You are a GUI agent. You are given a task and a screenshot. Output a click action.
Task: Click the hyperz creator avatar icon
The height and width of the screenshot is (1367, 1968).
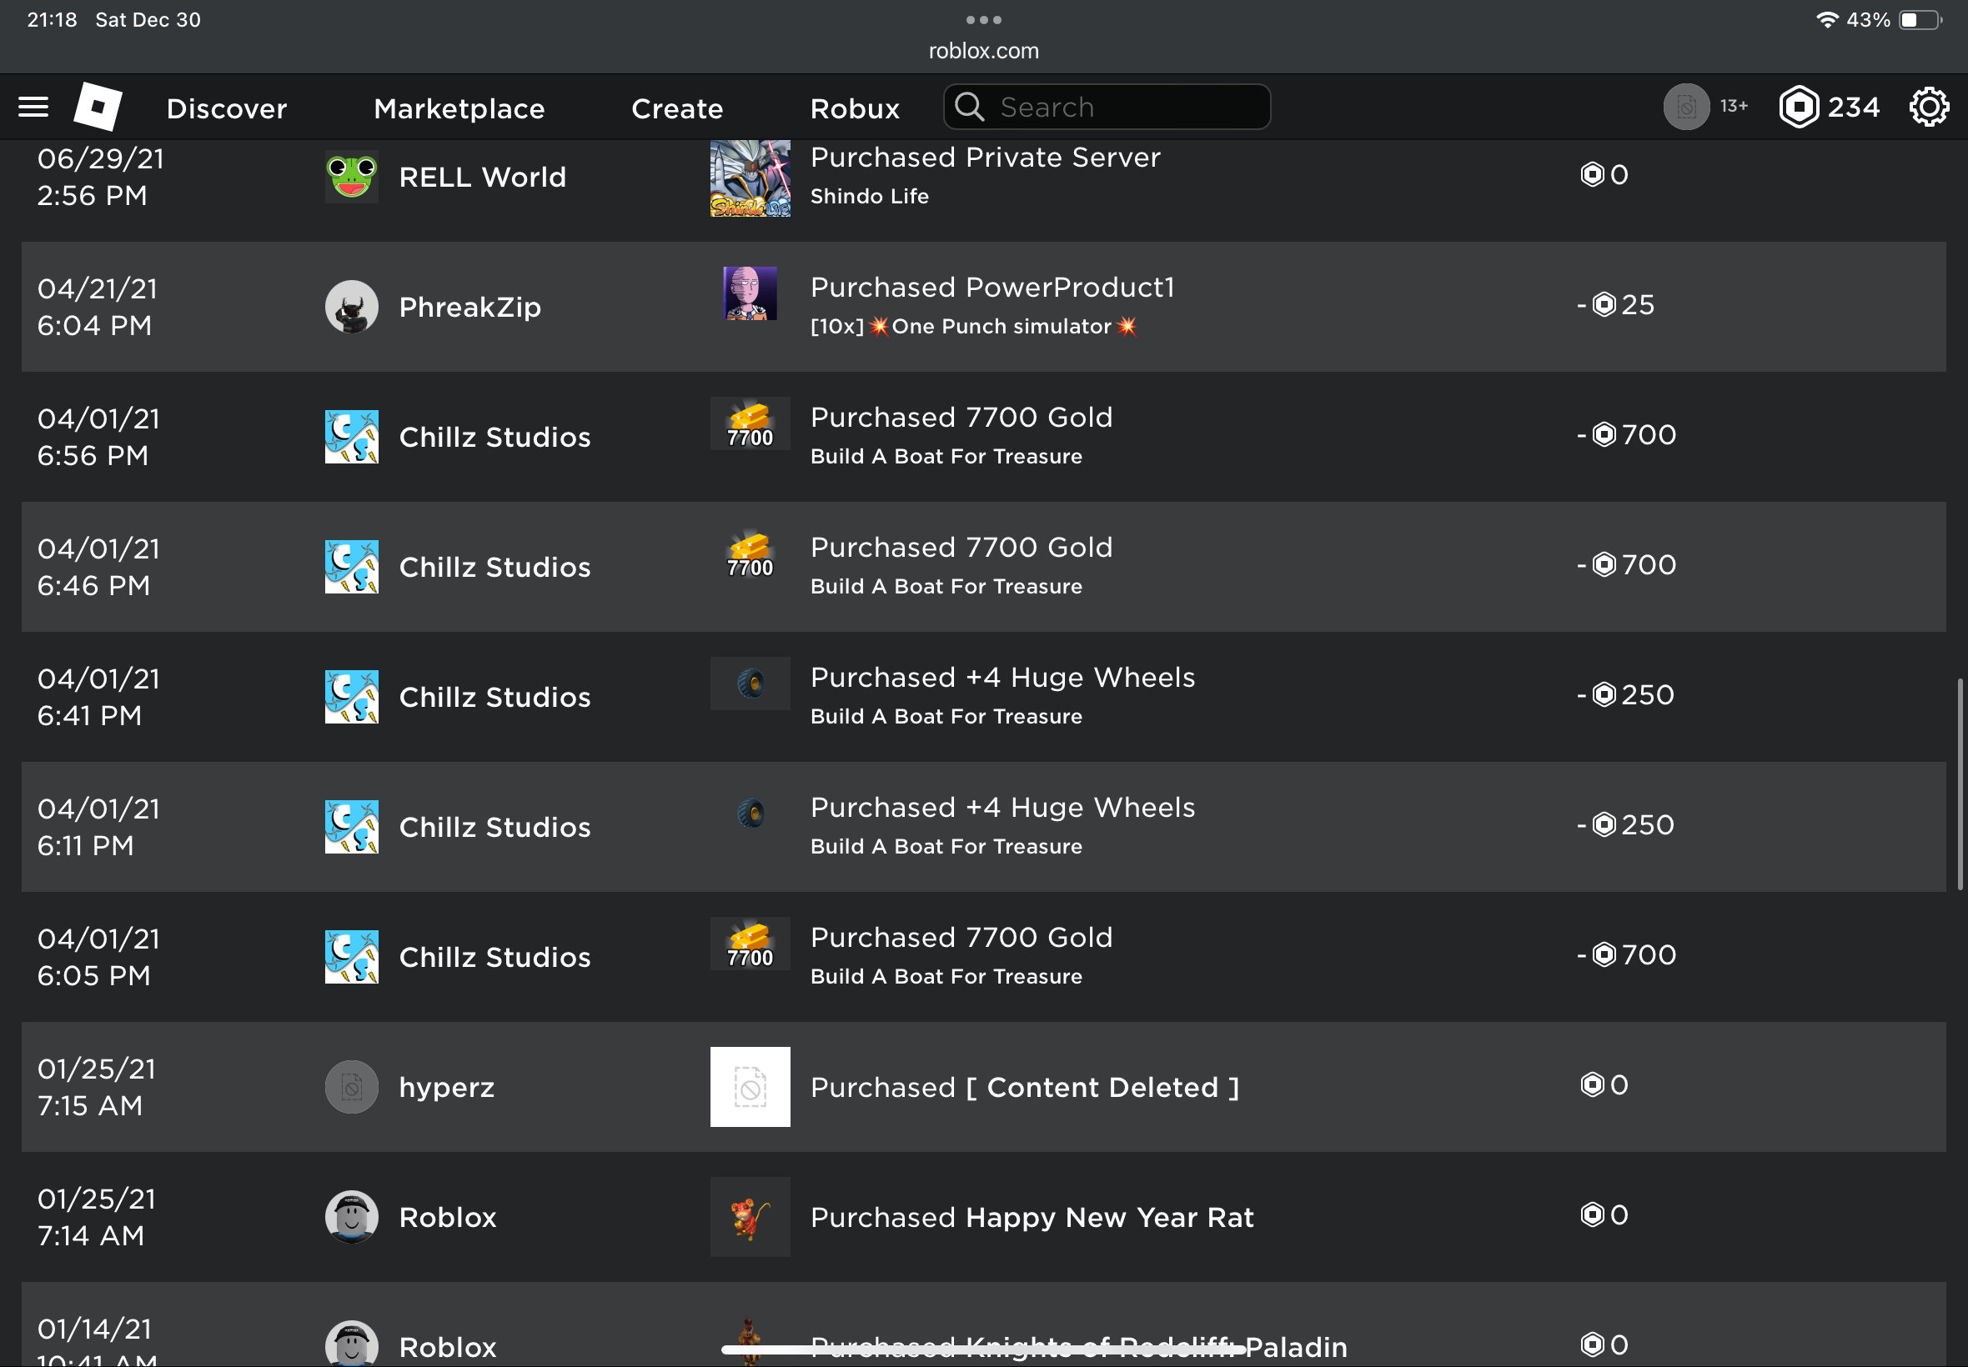click(351, 1086)
